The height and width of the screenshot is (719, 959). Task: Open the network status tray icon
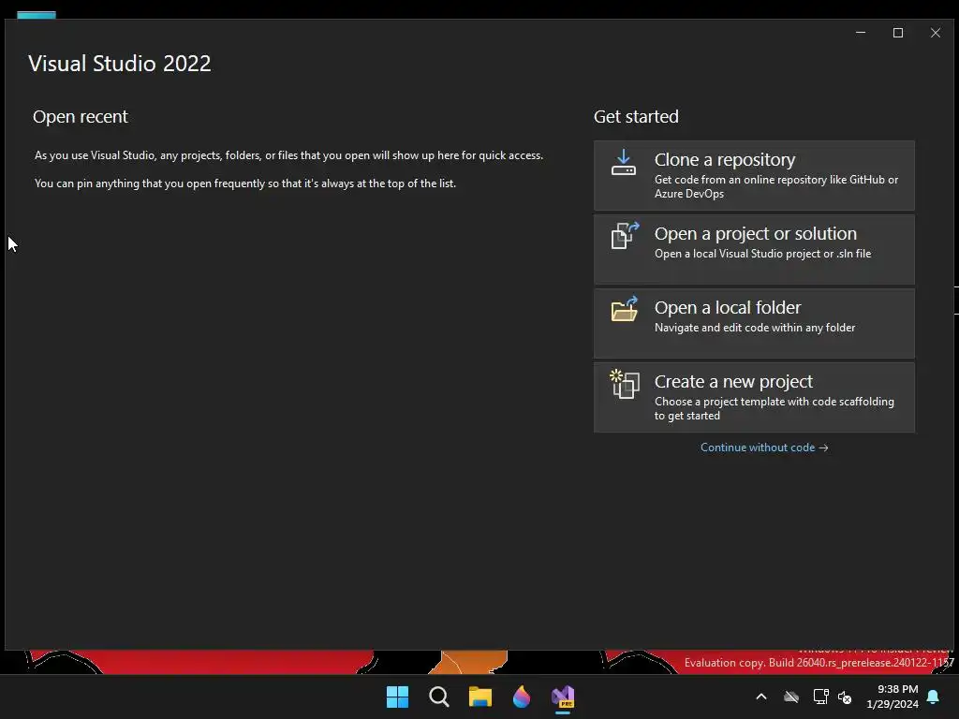point(820,697)
